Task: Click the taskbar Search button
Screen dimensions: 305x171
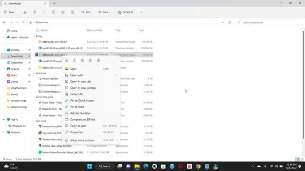Action: [105, 166]
